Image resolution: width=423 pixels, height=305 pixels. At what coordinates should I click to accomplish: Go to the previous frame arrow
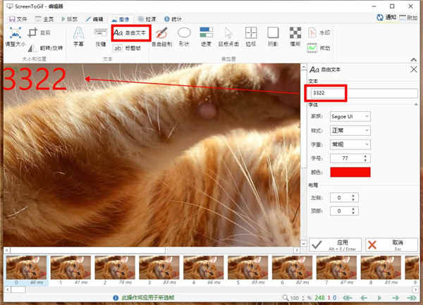[364, 298]
